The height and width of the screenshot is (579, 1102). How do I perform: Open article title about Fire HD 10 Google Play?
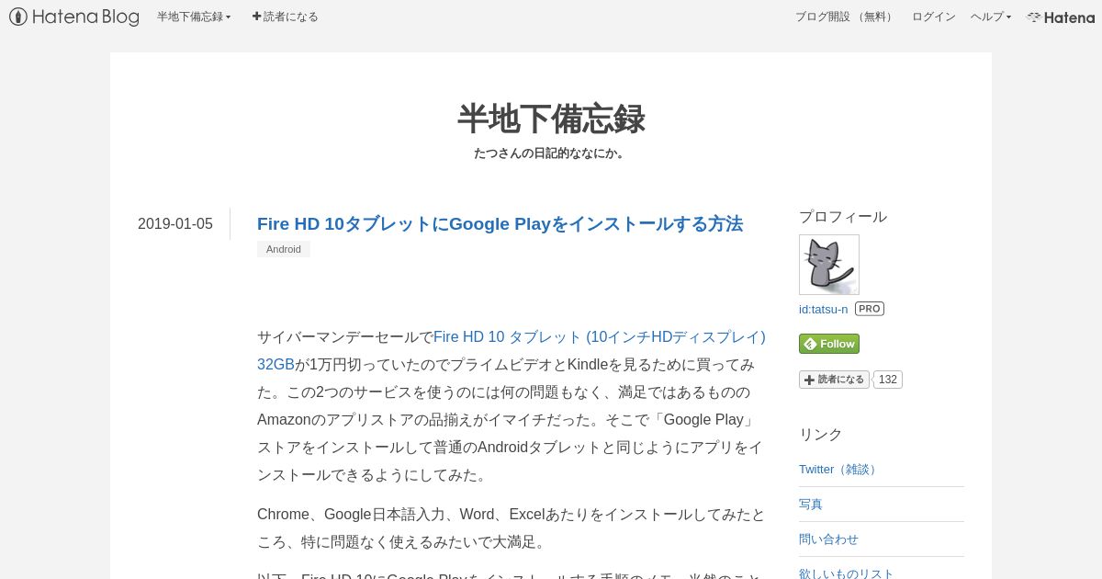[x=500, y=224]
